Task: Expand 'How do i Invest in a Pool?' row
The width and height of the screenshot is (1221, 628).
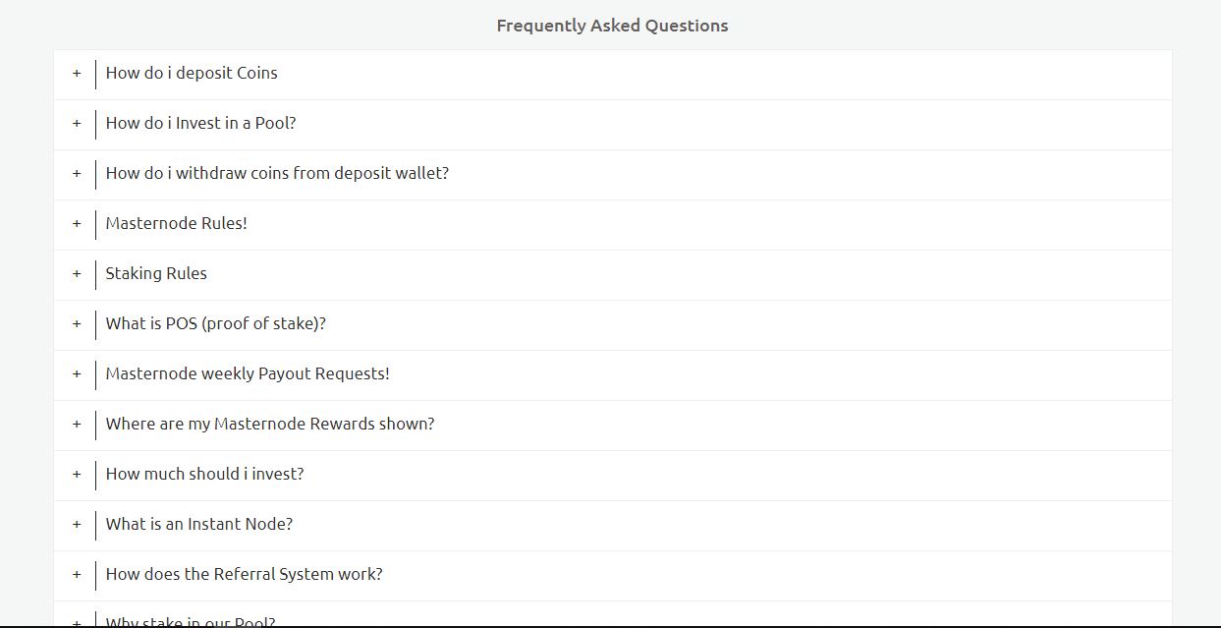Action: 200,124
